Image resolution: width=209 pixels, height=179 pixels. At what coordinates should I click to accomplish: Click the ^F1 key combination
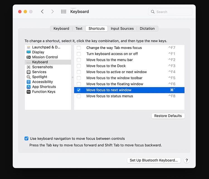pyautogui.click(x=172, y=54)
